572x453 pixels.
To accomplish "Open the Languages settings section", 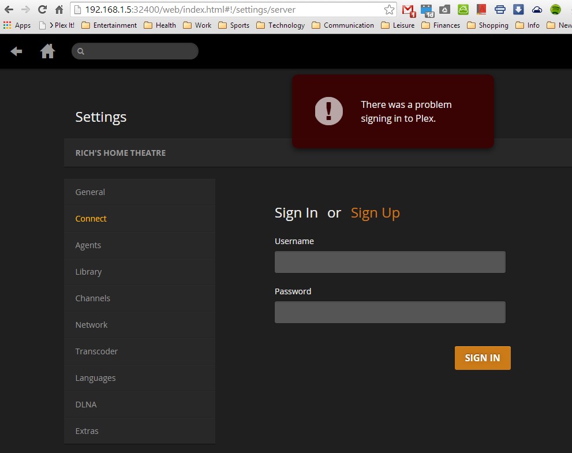I will pyautogui.click(x=140, y=378).
